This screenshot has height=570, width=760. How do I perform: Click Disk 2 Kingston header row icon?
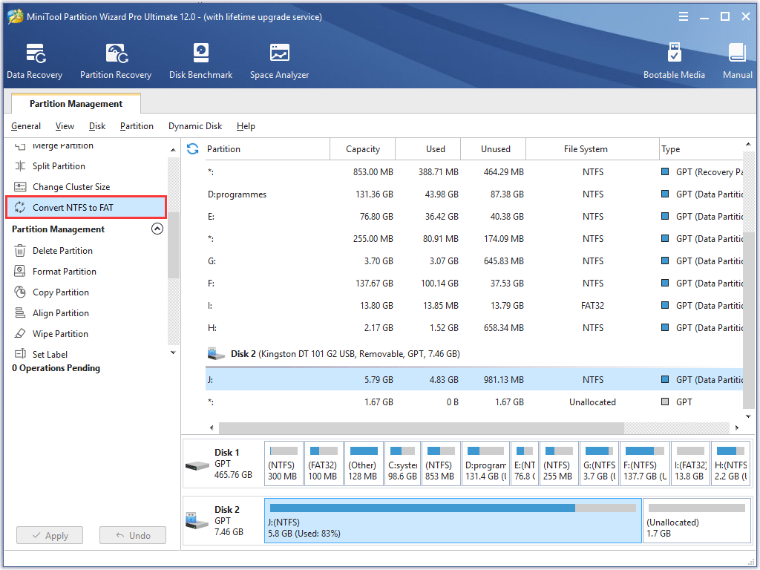[x=216, y=354]
